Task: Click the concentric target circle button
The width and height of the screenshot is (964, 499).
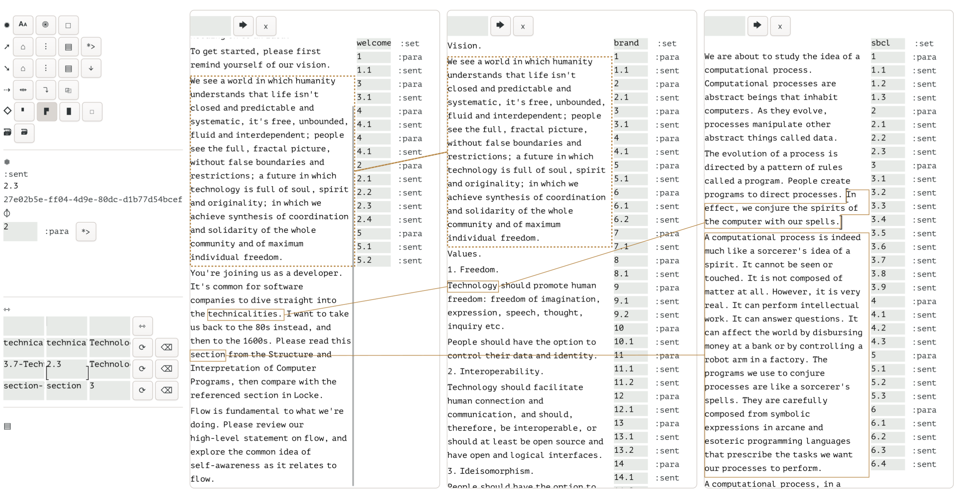Action: click(45, 25)
